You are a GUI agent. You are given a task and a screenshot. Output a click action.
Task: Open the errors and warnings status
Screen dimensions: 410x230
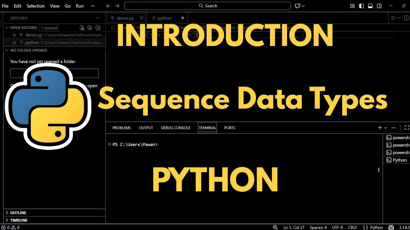click(11, 227)
